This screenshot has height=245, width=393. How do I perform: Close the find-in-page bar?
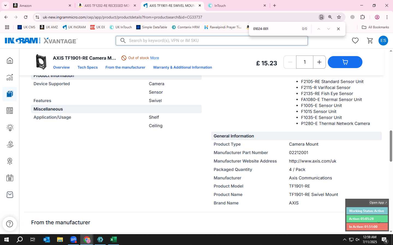pyautogui.click(x=338, y=29)
